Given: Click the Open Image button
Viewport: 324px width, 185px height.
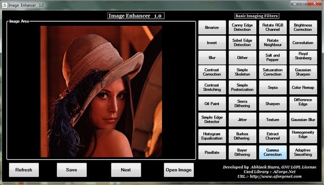Looking at the screenshot, I should (179, 170).
